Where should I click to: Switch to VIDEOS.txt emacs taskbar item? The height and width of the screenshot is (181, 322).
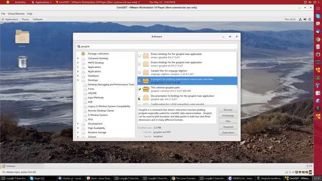tap(241, 178)
